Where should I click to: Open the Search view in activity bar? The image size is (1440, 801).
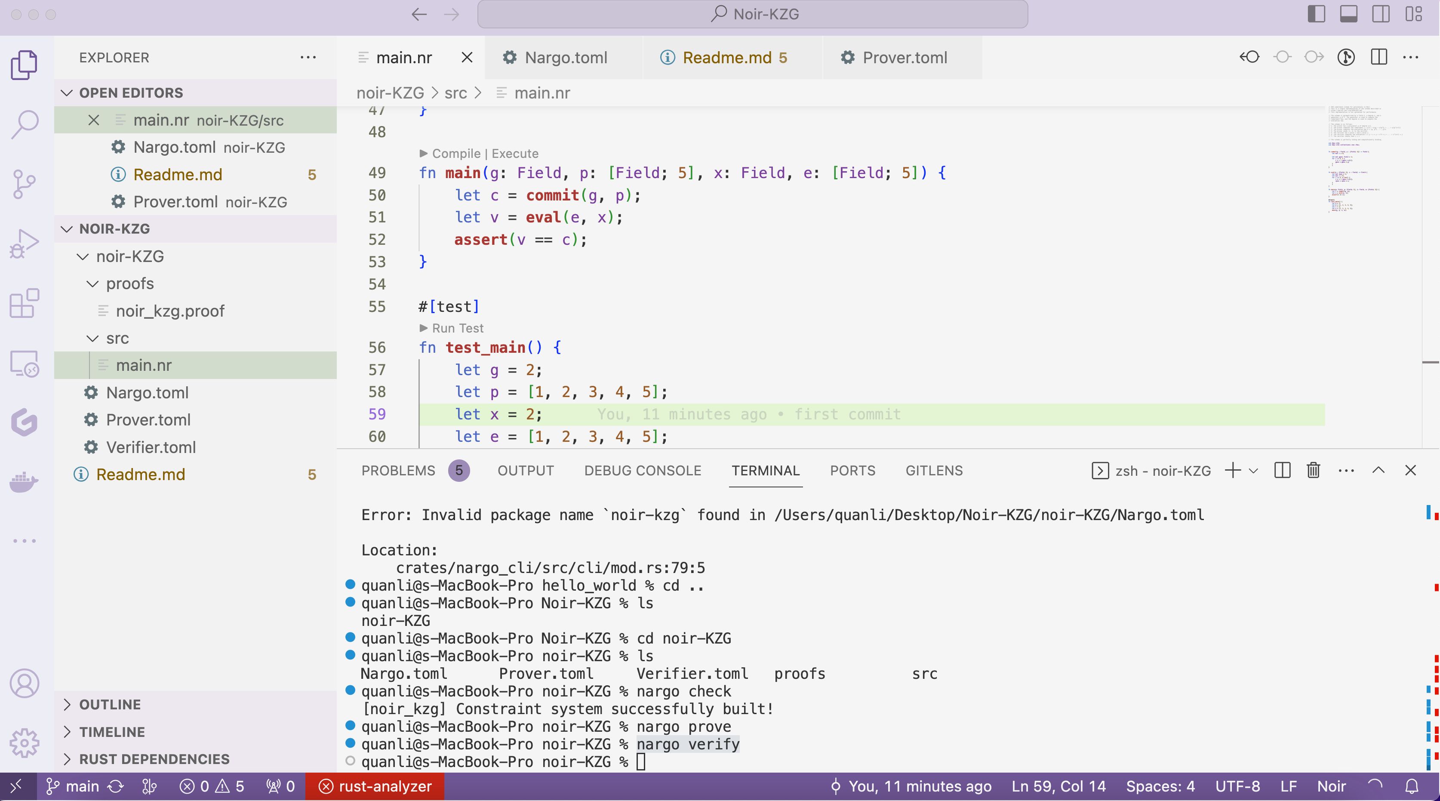(24, 123)
